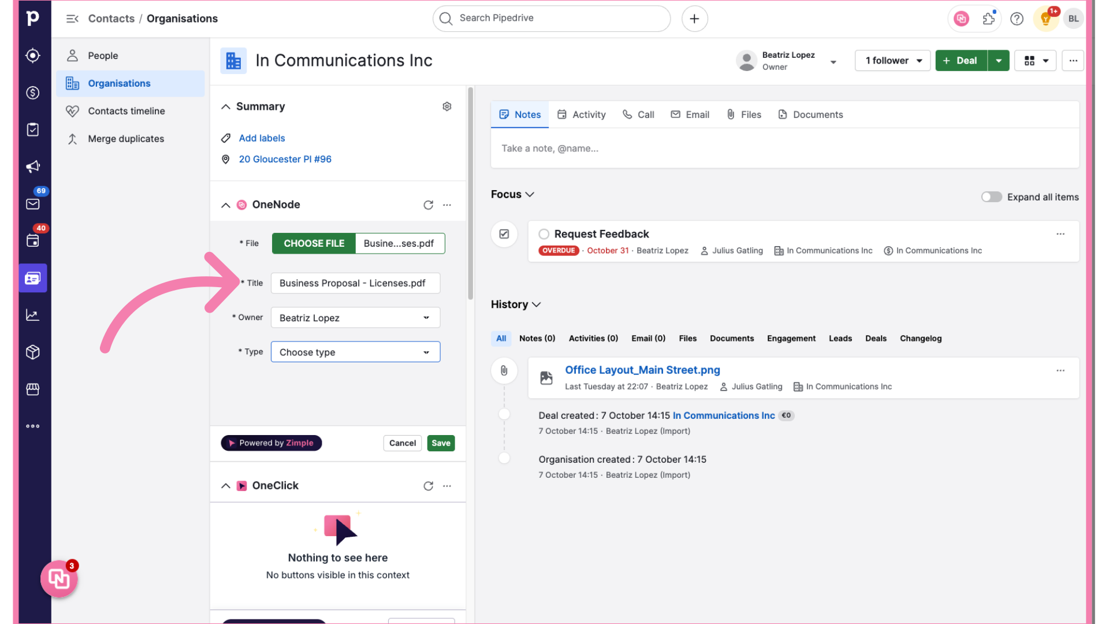Open Contacts card icon in sidebar

33,278
